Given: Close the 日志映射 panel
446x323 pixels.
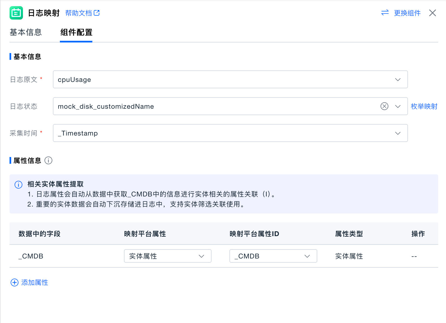Looking at the screenshot, I should pos(433,13).
